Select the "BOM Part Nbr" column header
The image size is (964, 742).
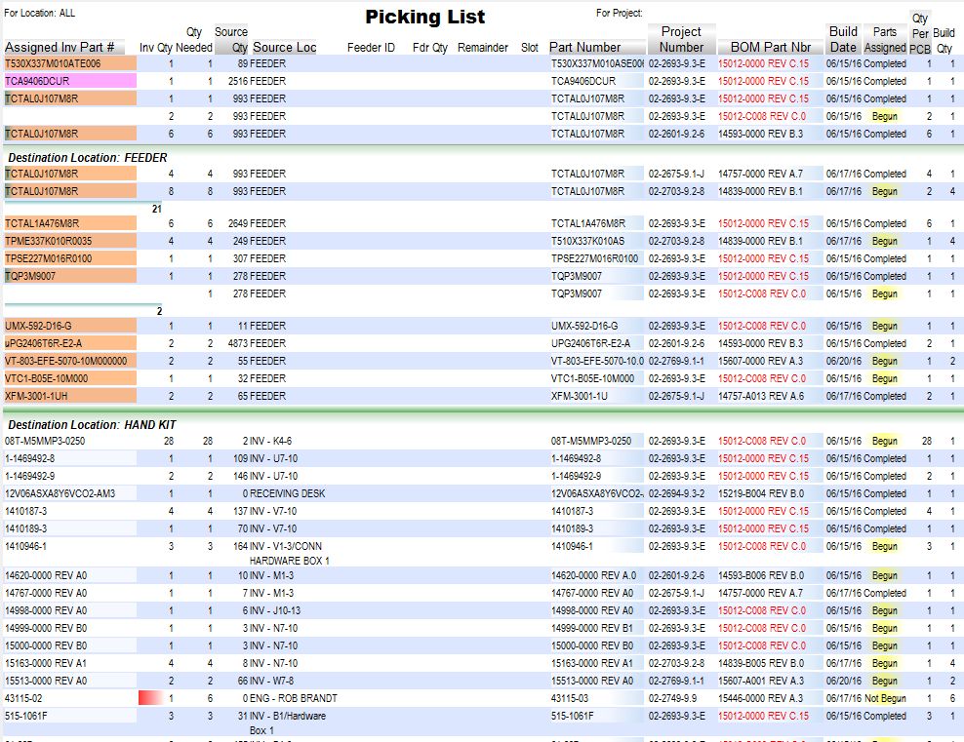tap(771, 48)
